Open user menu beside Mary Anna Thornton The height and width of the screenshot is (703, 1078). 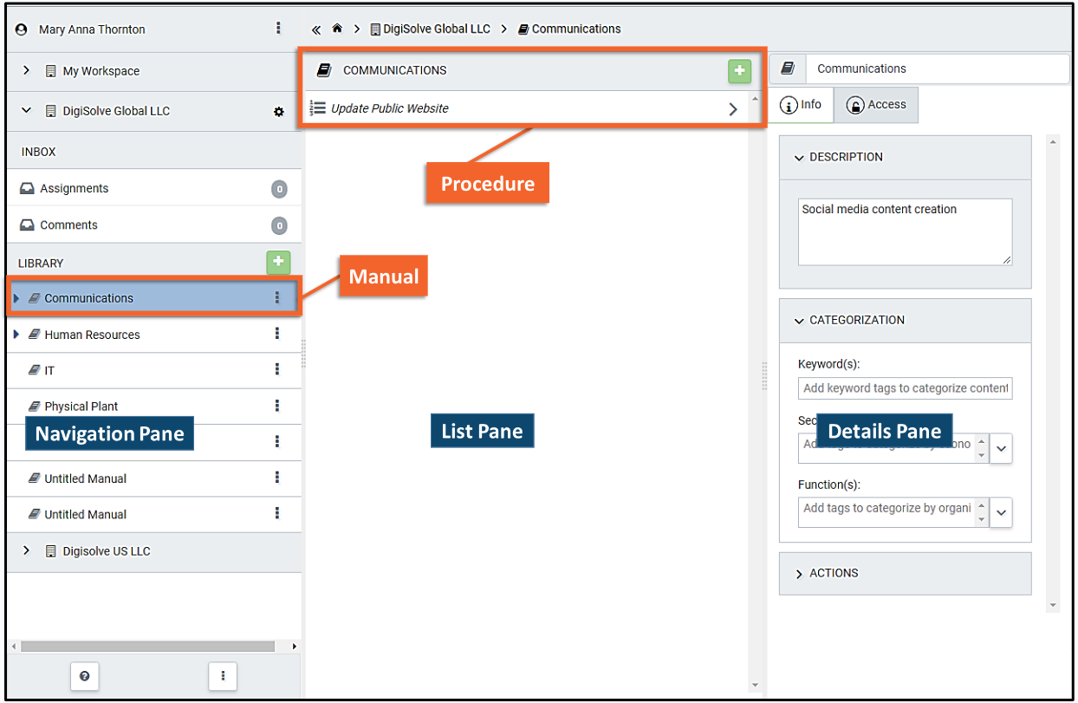click(278, 29)
